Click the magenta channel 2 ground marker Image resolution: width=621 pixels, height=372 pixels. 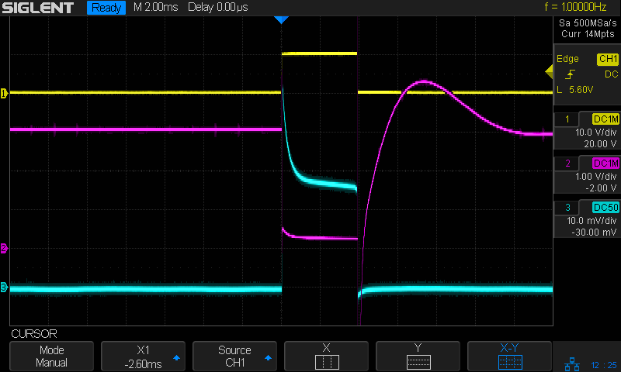point(4,248)
